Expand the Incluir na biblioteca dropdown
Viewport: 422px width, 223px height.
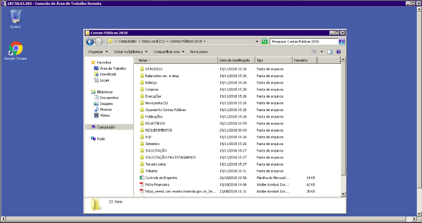(x=130, y=52)
